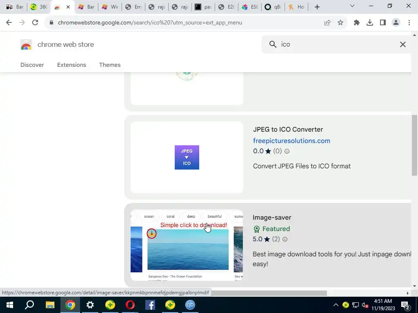This screenshot has height=313, width=418.
Task: Clear the search with X button
Action: (x=403, y=44)
